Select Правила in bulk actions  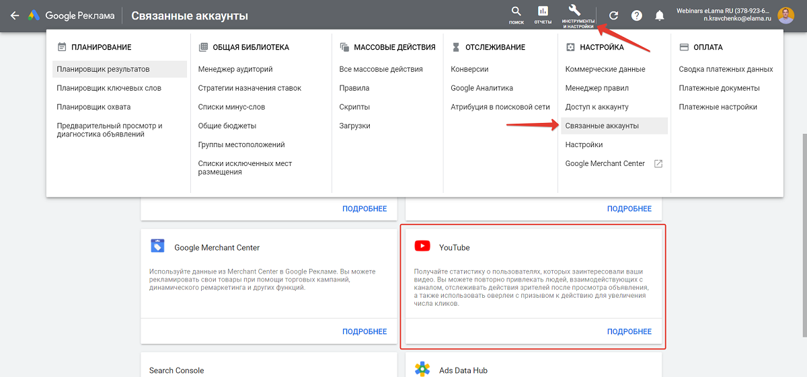354,88
